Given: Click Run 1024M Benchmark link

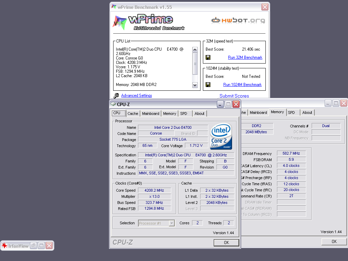Looking at the screenshot, I should (242, 85).
